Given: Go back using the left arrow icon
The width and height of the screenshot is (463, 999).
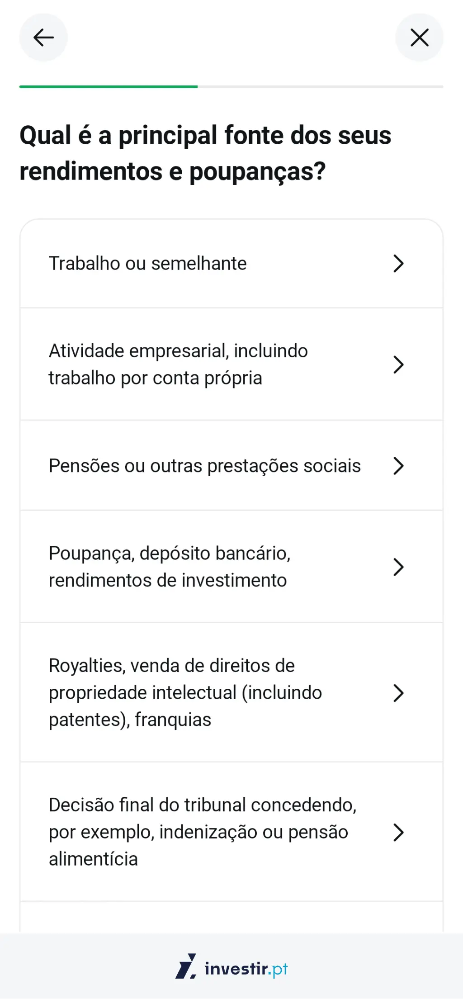Looking at the screenshot, I should [x=43, y=38].
